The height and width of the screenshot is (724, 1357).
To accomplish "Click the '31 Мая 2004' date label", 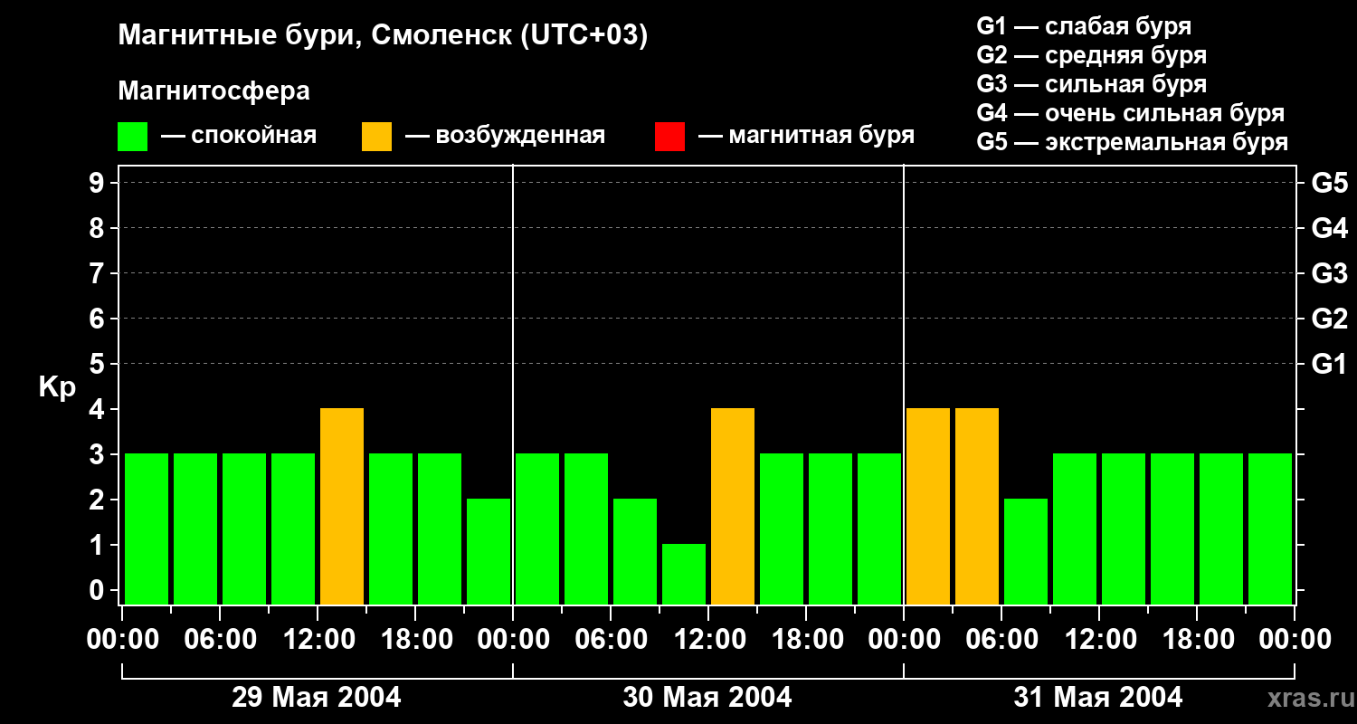I will pos(1098,697).
